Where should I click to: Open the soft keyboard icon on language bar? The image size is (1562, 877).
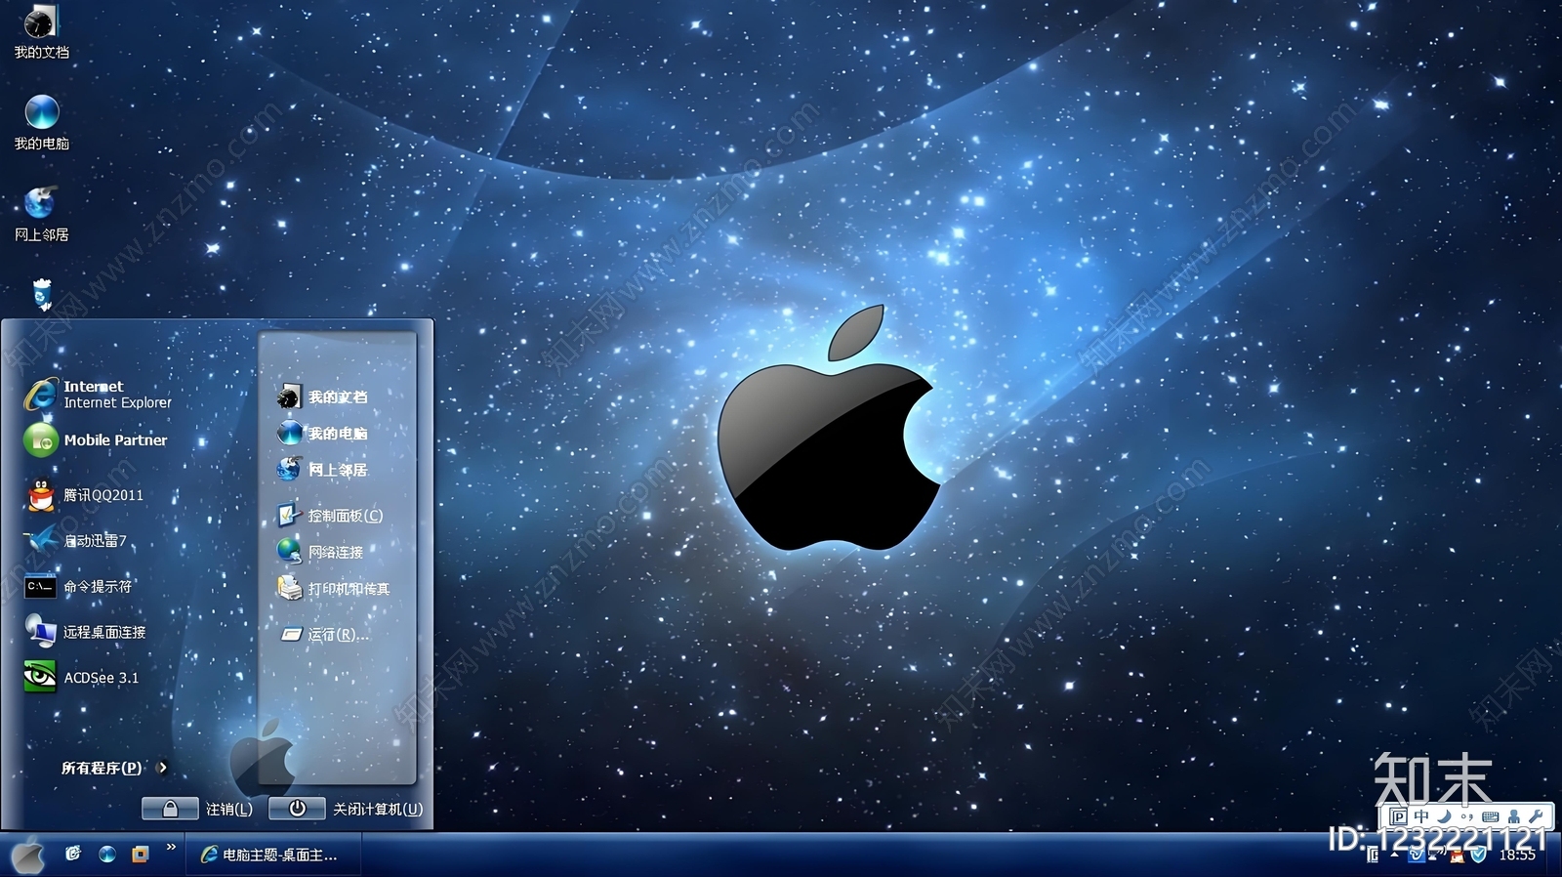(x=1490, y=816)
